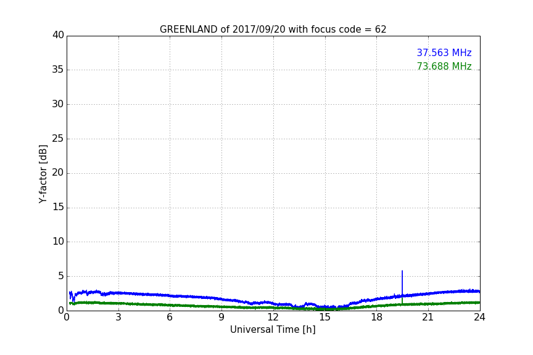Click x-axis tick label 21
Viewport: 533px width, 355px height.
point(428,317)
